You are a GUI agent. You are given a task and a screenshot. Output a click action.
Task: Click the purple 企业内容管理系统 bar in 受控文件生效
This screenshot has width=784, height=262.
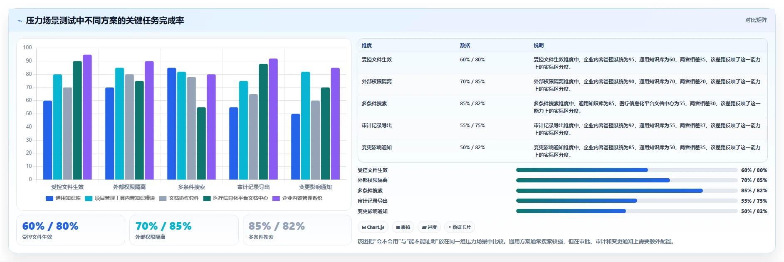point(87,117)
